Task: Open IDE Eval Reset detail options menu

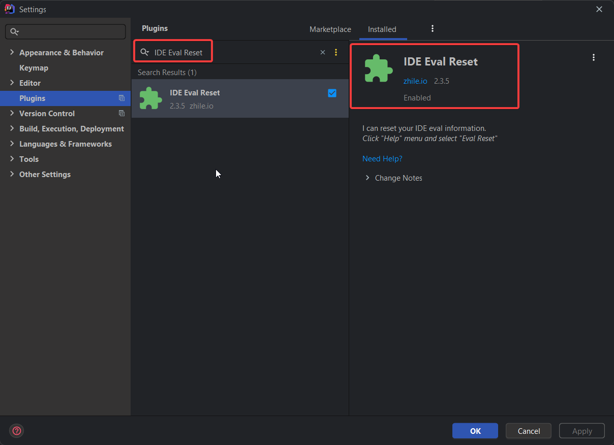Action: pyautogui.click(x=594, y=57)
